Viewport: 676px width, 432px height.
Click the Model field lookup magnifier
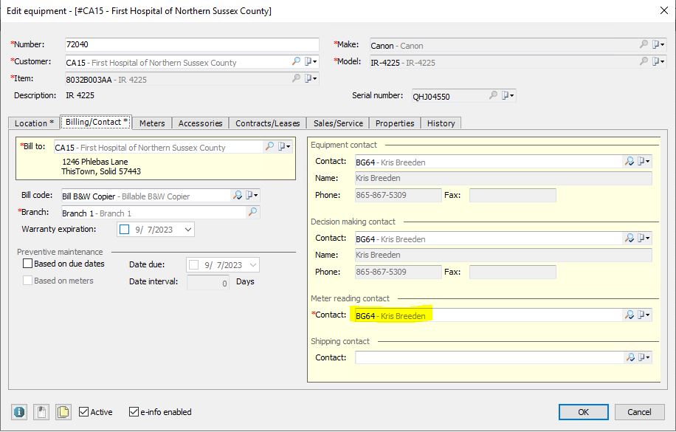click(x=644, y=61)
